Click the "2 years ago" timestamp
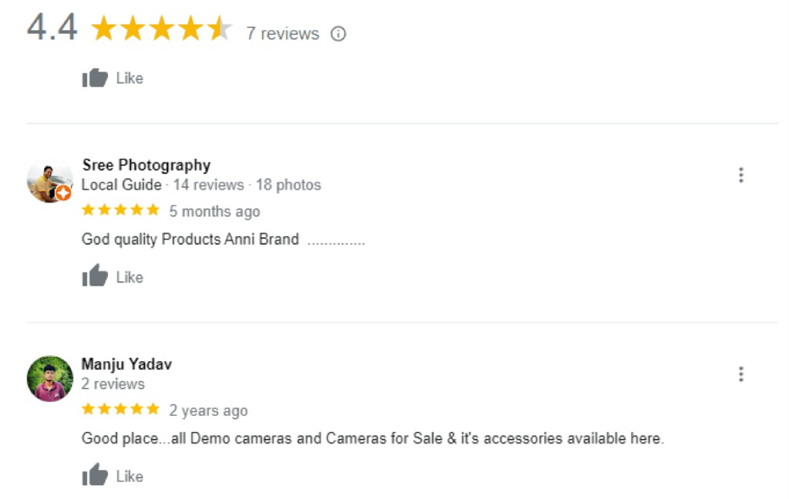 (208, 410)
